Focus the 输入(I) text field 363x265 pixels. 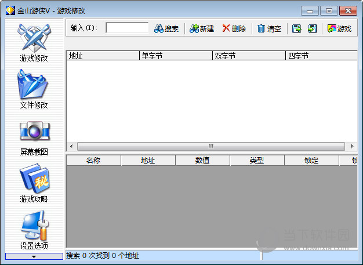pos(127,28)
